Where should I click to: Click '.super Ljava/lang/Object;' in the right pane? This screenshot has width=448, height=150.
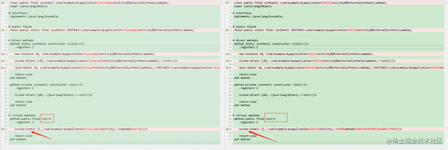(x=252, y=6)
